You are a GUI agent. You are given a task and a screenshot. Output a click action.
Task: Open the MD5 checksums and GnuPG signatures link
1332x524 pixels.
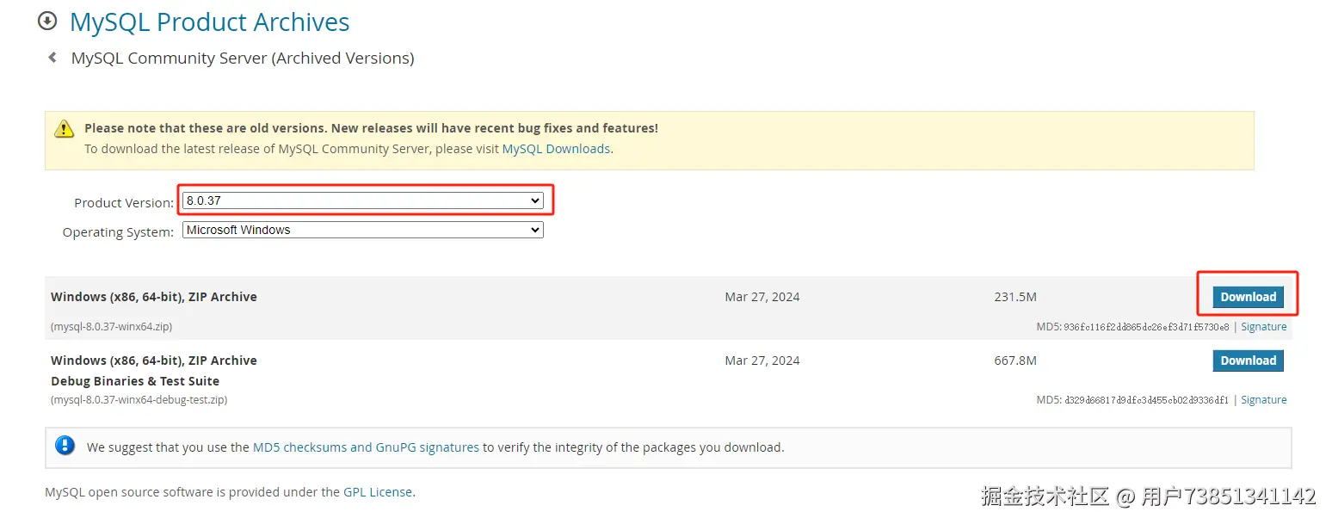tap(366, 447)
